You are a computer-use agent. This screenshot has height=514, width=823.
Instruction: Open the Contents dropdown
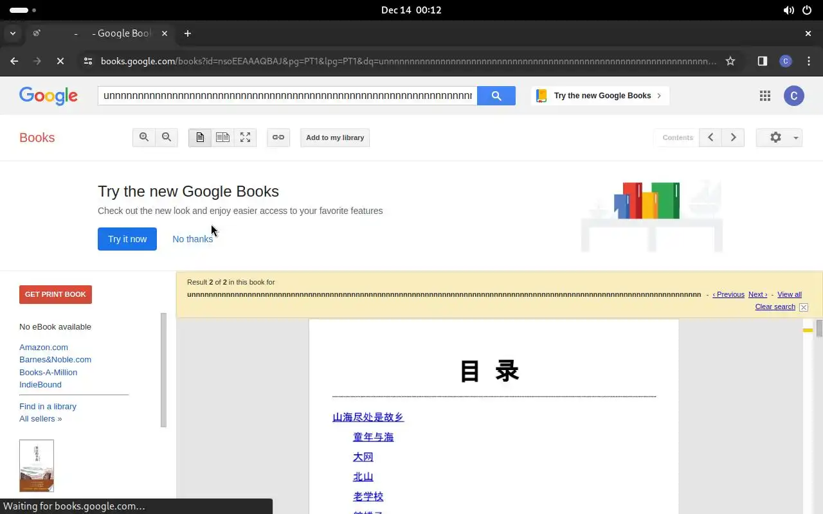[677, 137]
